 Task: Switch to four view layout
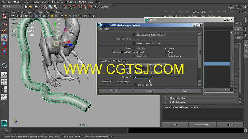point(4,82)
